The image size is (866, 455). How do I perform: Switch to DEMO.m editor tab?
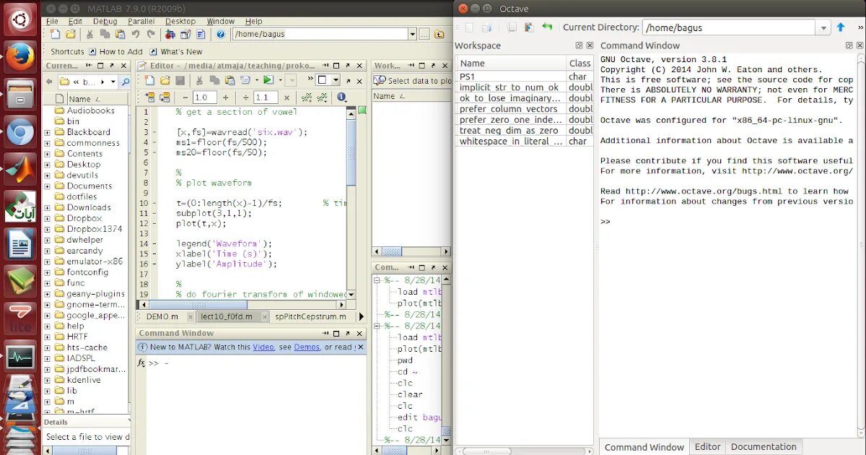[x=165, y=316]
